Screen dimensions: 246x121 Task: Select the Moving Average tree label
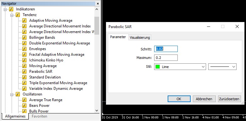(x=43, y=66)
